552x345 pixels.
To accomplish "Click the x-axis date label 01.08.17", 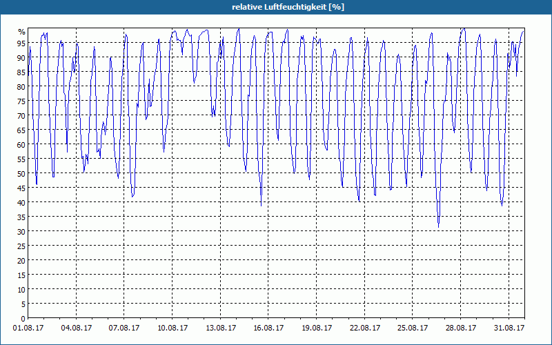I will 28,328.
